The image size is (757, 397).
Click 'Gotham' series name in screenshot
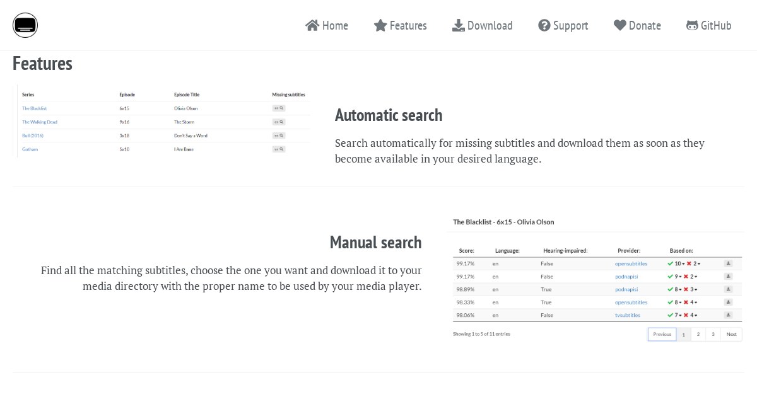pos(30,149)
